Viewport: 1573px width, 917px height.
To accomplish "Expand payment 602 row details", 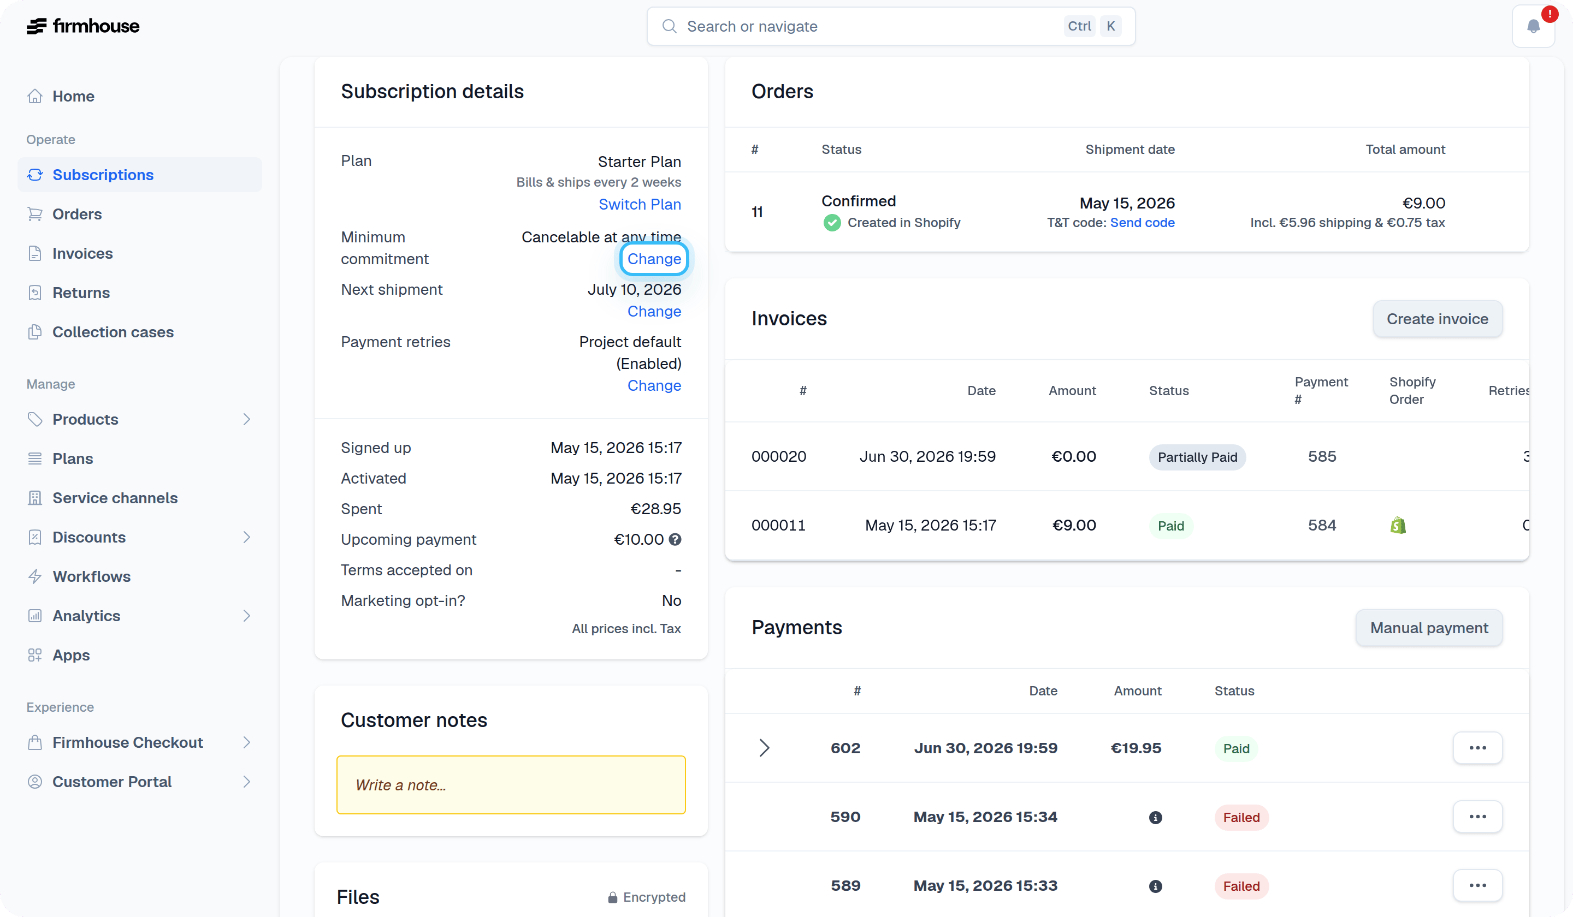I will point(764,748).
